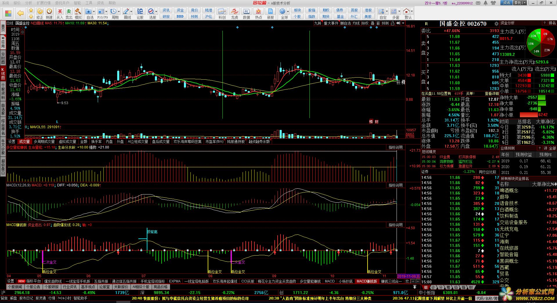This screenshot has width=557, height=303.
Task: Open the 论股 stock discussion icon
Action: click(140, 13)
